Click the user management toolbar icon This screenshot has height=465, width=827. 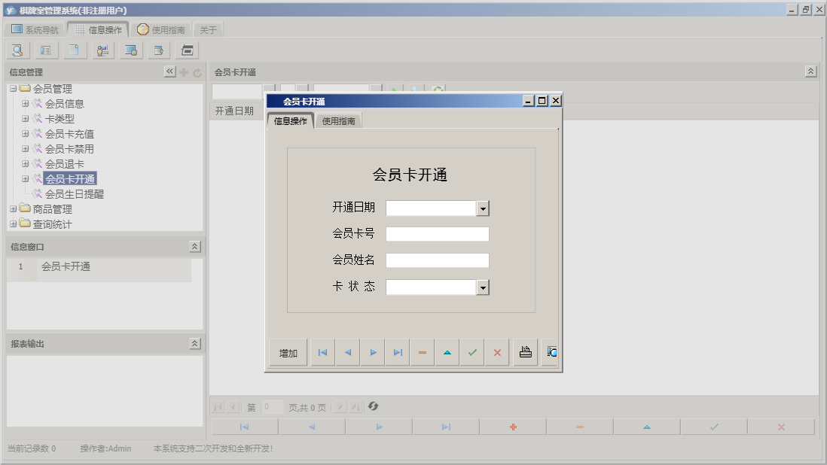102,50
